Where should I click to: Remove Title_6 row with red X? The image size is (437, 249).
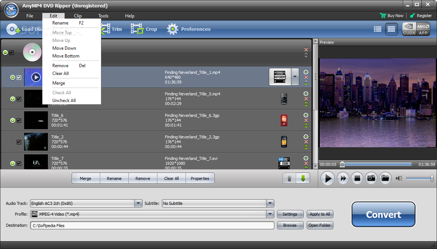coord(306,120)
